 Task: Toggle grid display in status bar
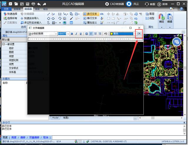point(80,141)
